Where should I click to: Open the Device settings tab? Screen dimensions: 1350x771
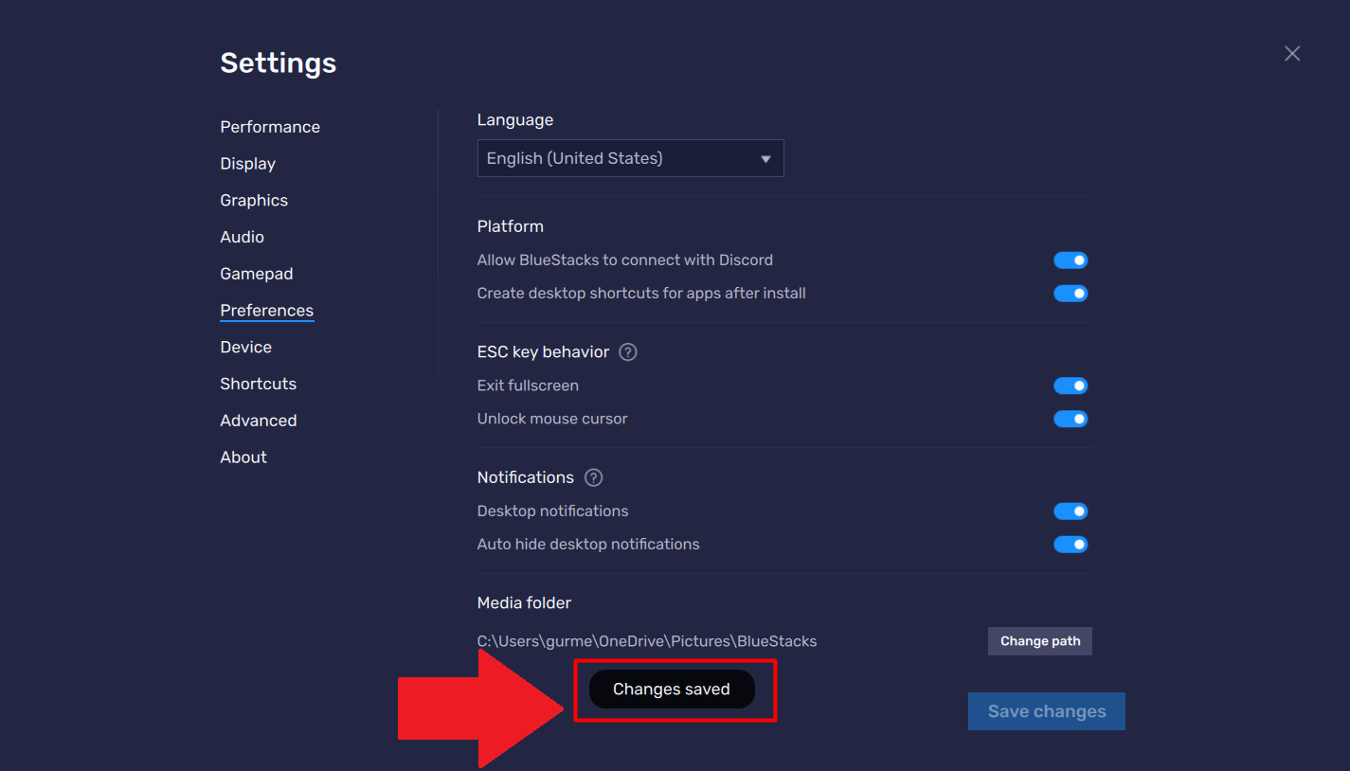click(x=246, y=347)
